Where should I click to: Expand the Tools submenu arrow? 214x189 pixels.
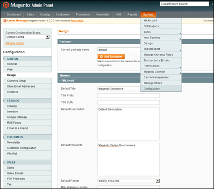click(x=180, y=33)
